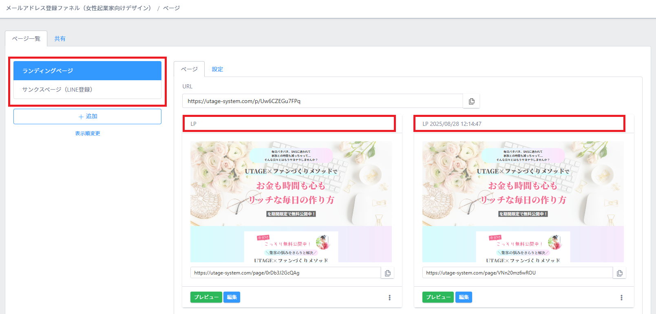The height and width of the screenshot is (314, 656).
Task: Open the LP card preview thumbnail
Action: point(291,202)
